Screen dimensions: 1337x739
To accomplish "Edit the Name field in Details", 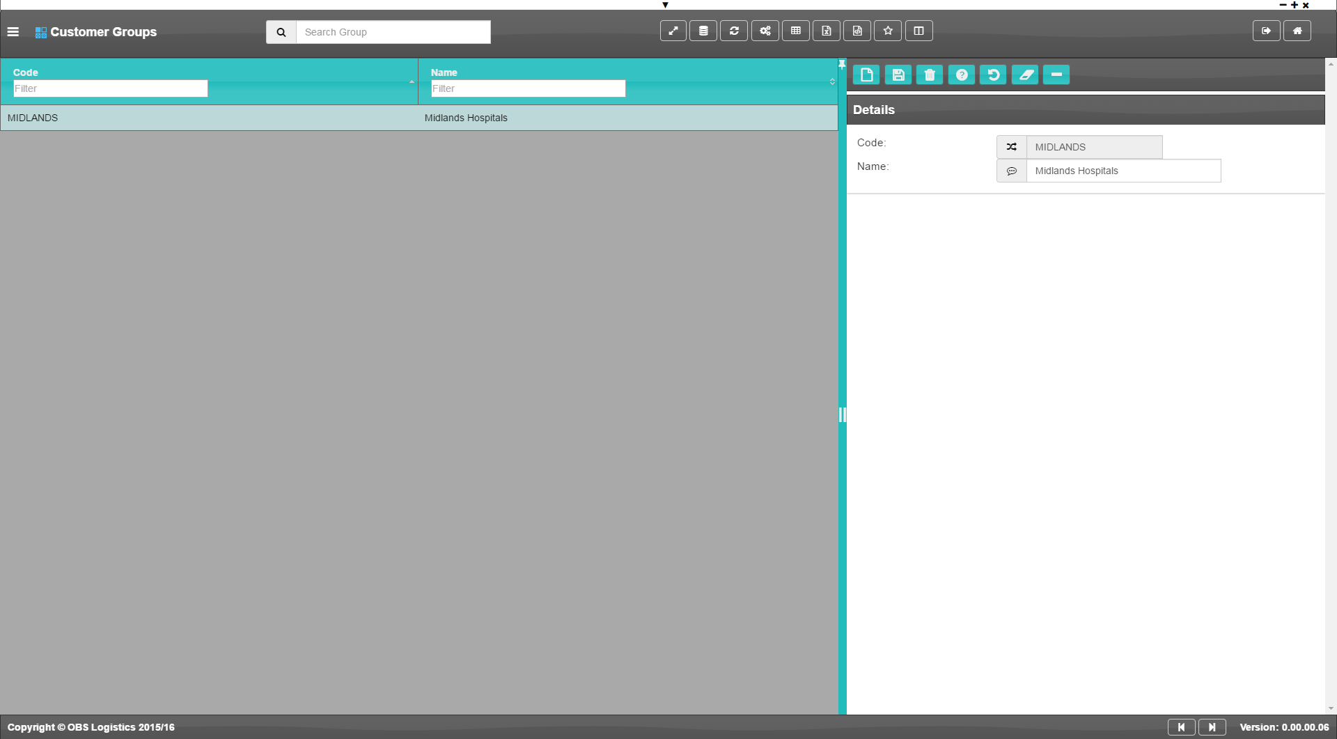I will point(1124,171).
